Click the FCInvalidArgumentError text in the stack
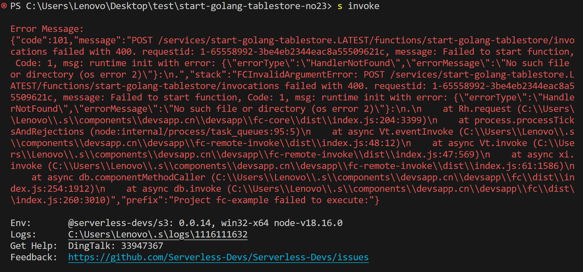This screenshot has height=272, width=583. pyautogui.click(x=295, y=75)
